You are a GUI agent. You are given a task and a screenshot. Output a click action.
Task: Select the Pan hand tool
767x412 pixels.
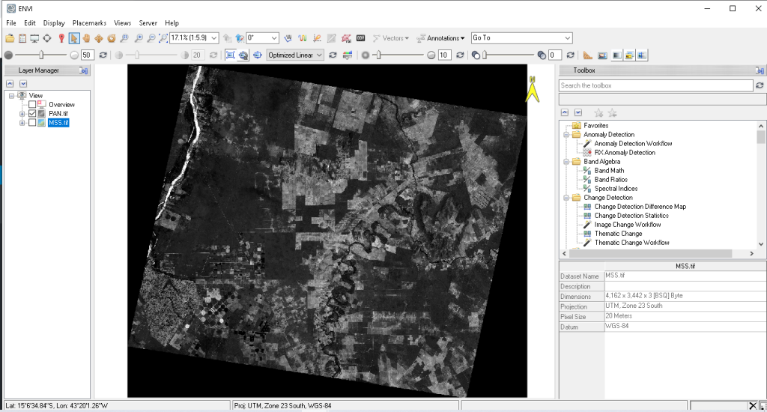coord(86,38)
